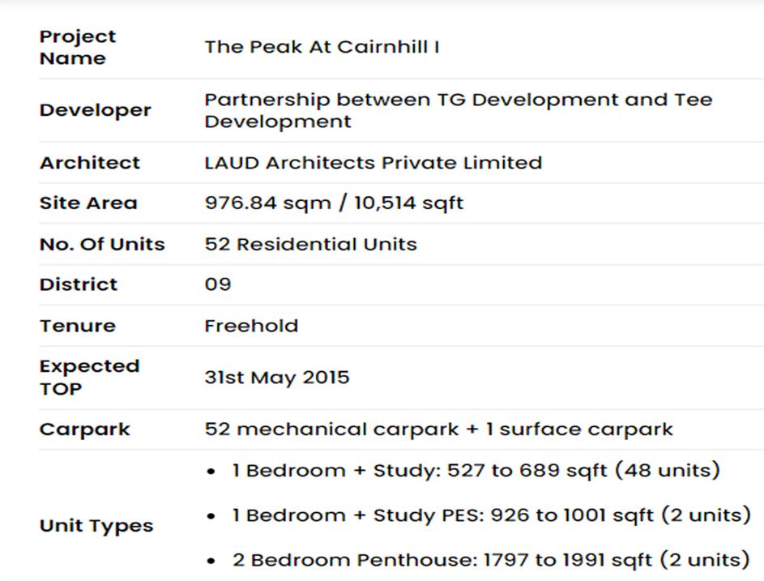Click the Architect row label
764x581 pixels.
(x=89, y=163)
